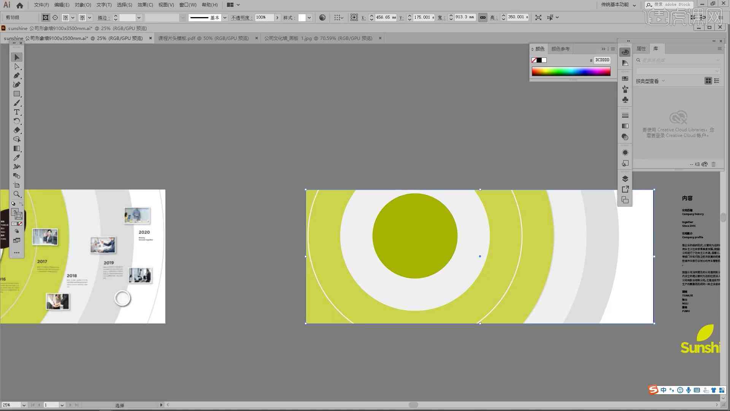Select the Selection tool in toolbar
This screenshot has height=411, width=730.
point(16,56)
